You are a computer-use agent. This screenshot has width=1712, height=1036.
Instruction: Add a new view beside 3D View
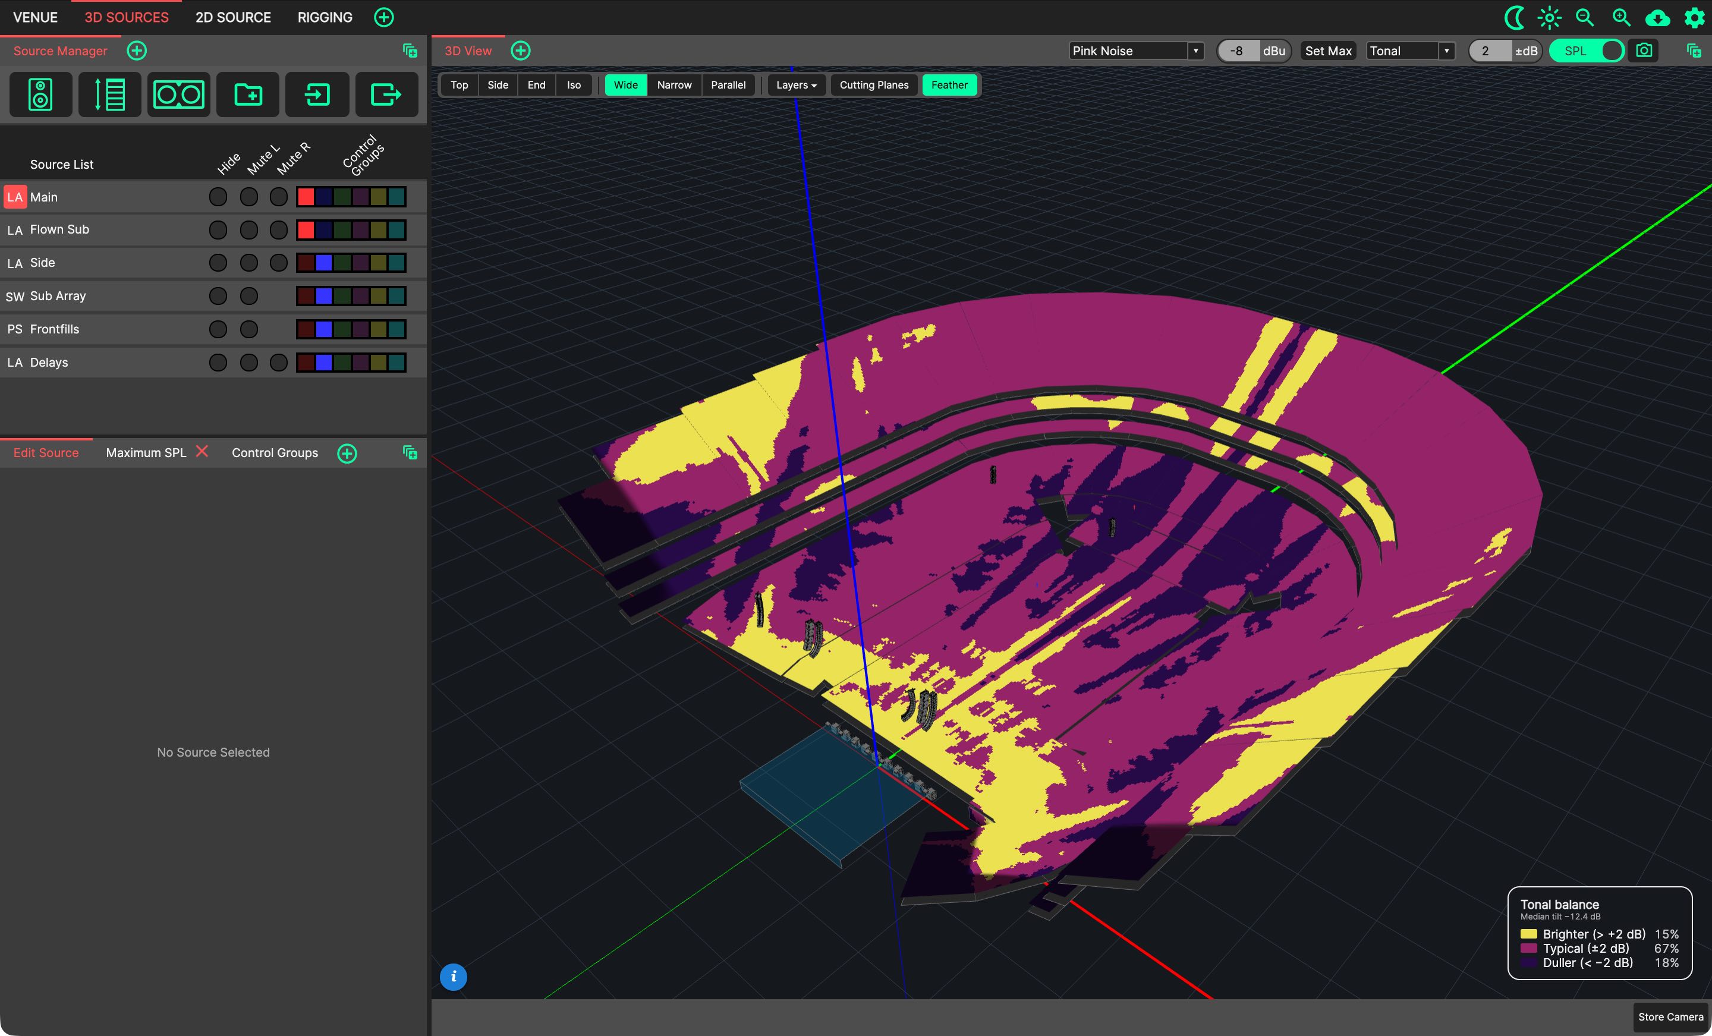coord(520,51)
